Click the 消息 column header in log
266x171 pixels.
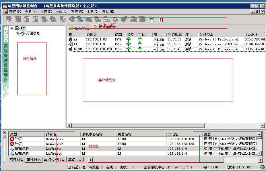[230, 134]
